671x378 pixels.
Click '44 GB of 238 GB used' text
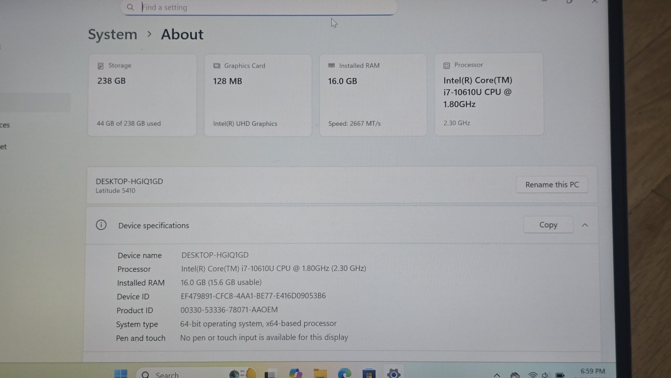(x=129, y=124)
